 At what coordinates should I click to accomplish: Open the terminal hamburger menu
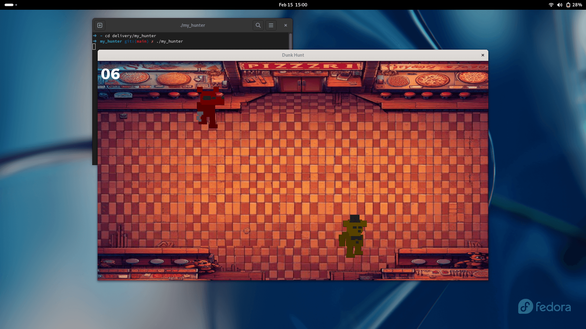click(x=271, y=25)
